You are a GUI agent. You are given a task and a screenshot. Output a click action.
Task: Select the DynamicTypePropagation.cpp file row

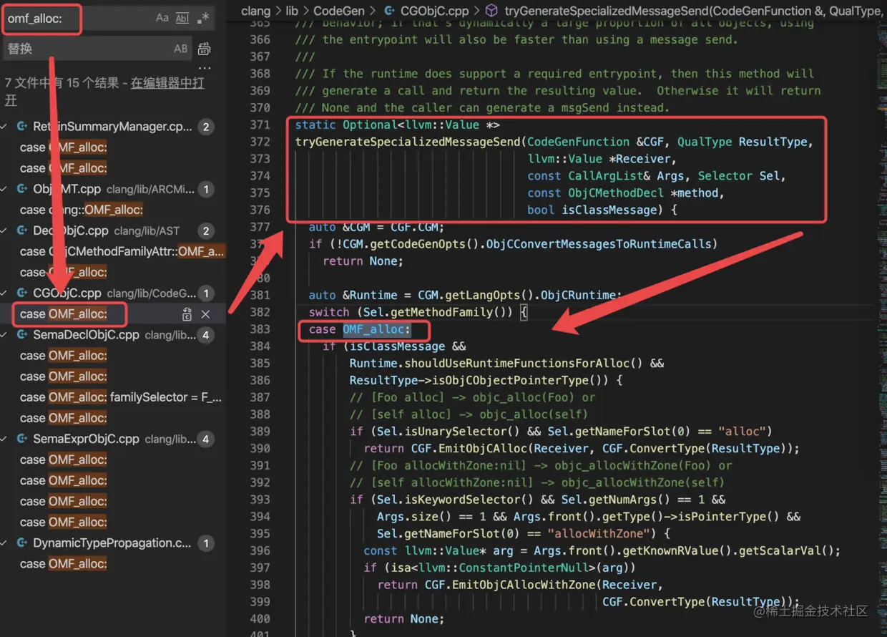point(113,543)
